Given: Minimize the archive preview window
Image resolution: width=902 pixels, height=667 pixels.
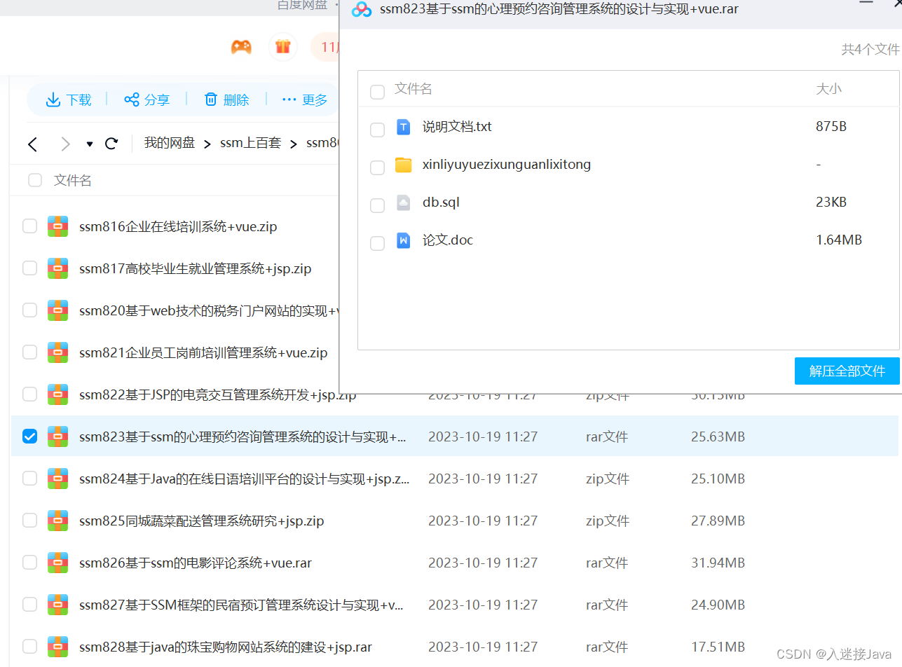Looking at the screenshot, I should click(866, 3).
